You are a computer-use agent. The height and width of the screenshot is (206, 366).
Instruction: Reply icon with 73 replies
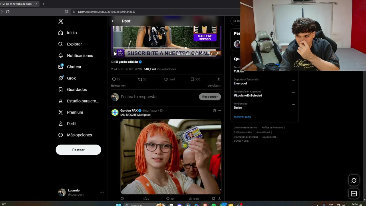pyautogui.click(x=114, y=79)
